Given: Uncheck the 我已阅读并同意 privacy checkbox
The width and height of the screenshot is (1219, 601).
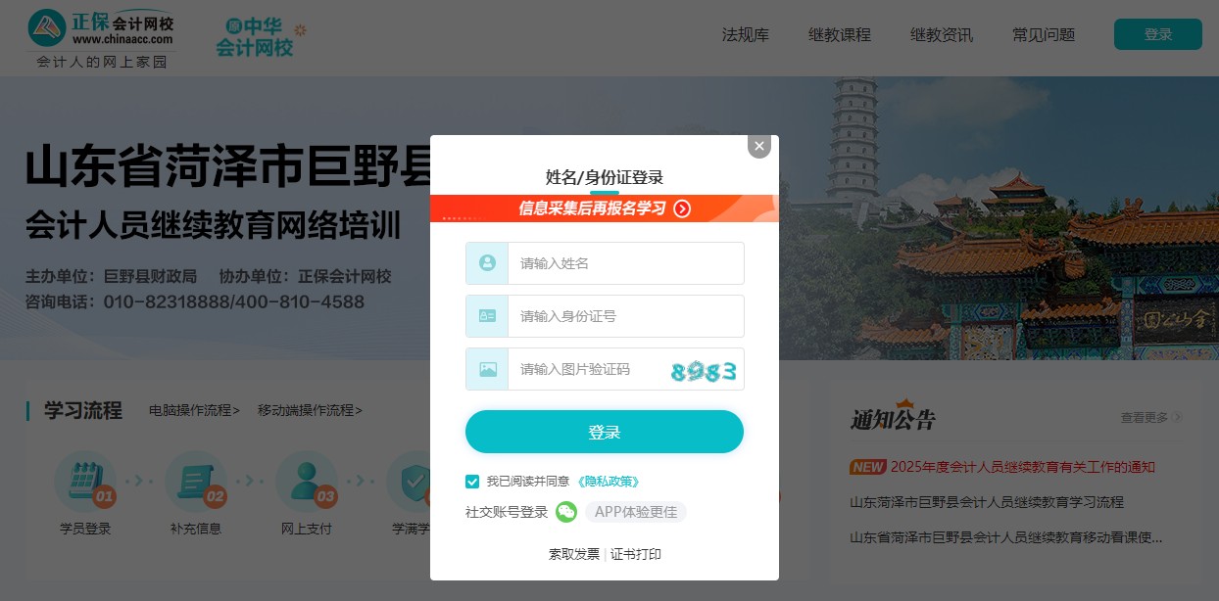Looking at the screenshot, I should (473, 482).
